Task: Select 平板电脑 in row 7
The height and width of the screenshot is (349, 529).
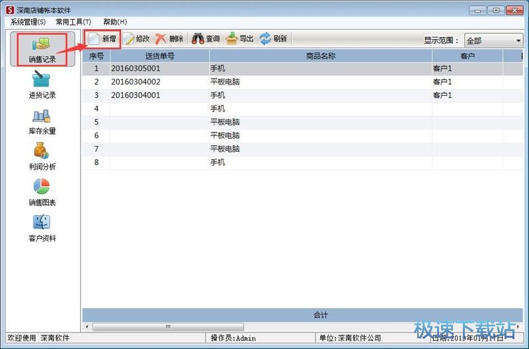Action: [x=225, y=148]
